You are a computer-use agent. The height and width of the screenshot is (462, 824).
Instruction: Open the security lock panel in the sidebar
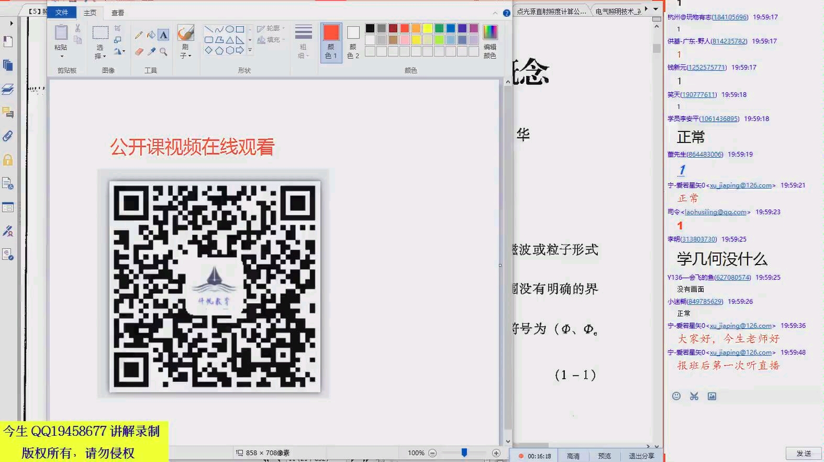(8, 160)
